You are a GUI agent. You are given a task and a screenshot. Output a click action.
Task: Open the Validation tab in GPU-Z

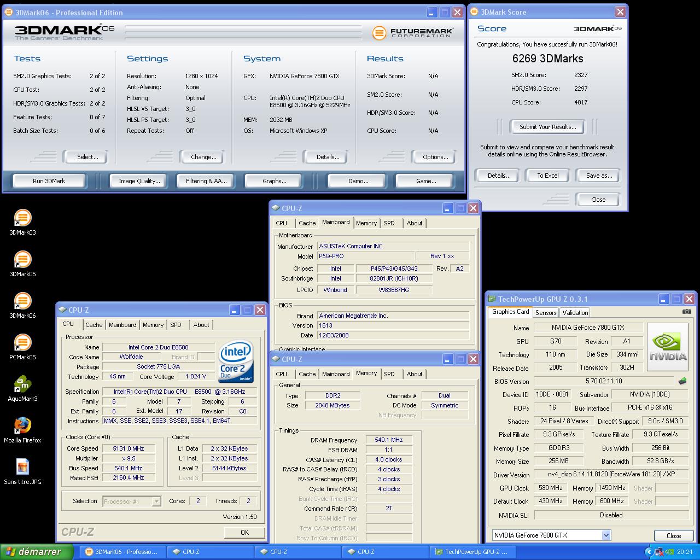tap(575, 312)
